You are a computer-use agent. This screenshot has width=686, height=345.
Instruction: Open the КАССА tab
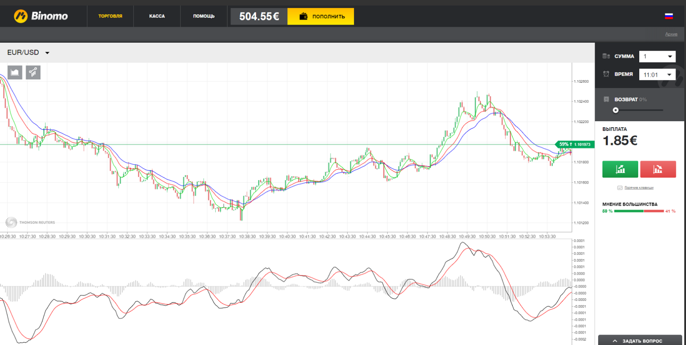157,16
